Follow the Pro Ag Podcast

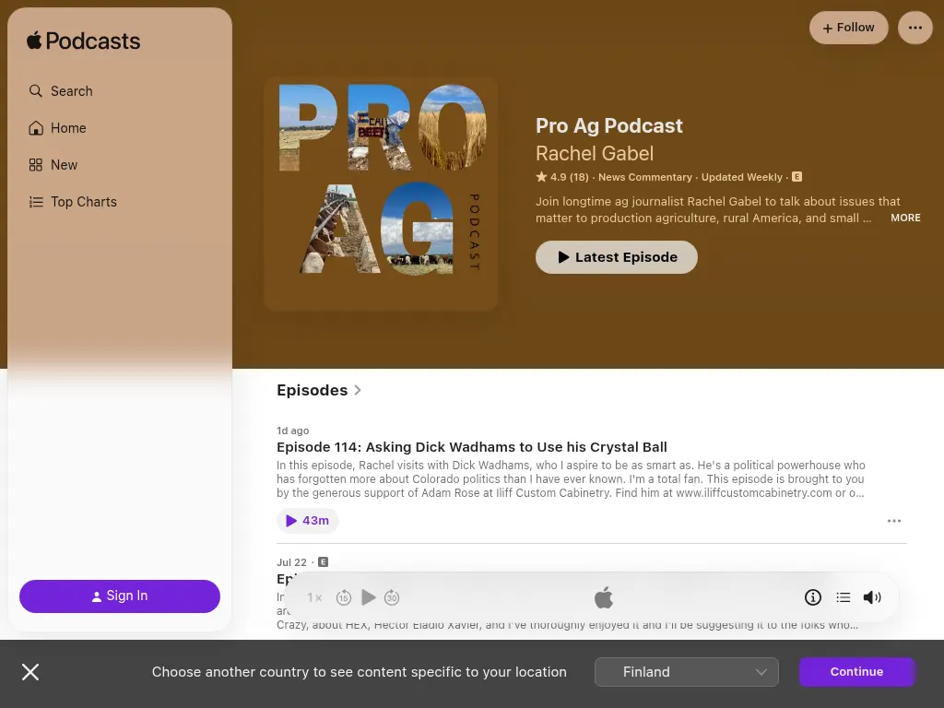848,28
